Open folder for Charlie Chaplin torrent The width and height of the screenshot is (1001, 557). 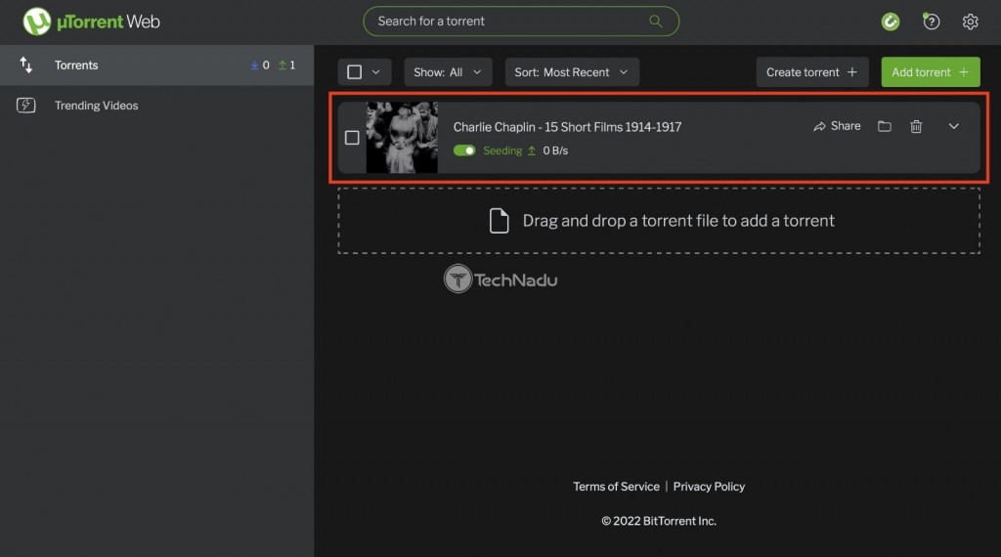point(884,126)
